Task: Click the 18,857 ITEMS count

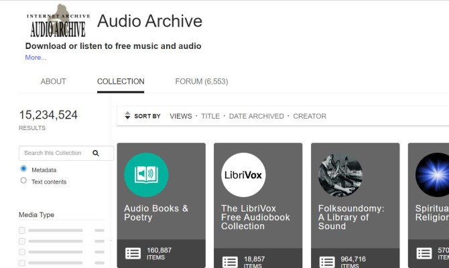Action: (x=254, y=262)
